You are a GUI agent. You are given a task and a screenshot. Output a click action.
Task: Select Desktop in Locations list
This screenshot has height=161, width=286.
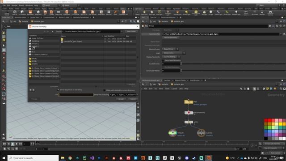[x=36, y=41]
